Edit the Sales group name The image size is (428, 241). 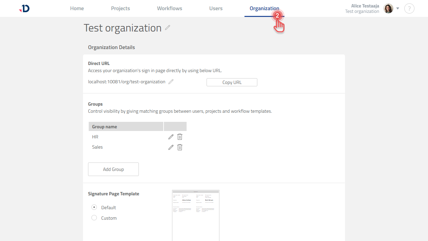[171, 147]
